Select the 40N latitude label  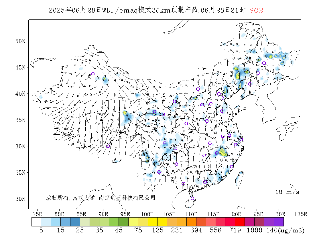coord(21,94)
